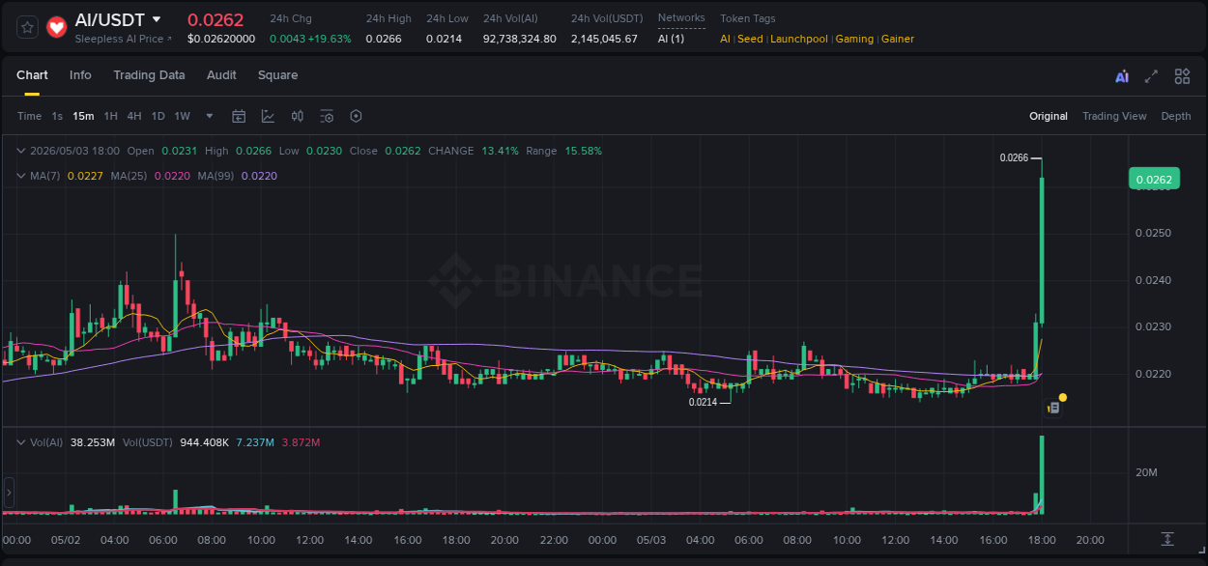Click the Launchpool token tag
1208x566 pixels.
click(x=799, y=40)
